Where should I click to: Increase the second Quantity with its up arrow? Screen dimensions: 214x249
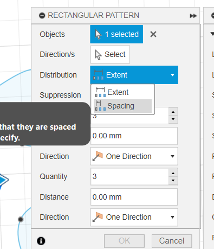click(x=173, y=173)
